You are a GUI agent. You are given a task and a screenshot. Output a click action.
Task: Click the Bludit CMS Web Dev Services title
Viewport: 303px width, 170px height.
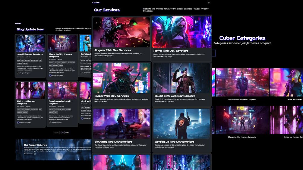(x=175, y=96)
